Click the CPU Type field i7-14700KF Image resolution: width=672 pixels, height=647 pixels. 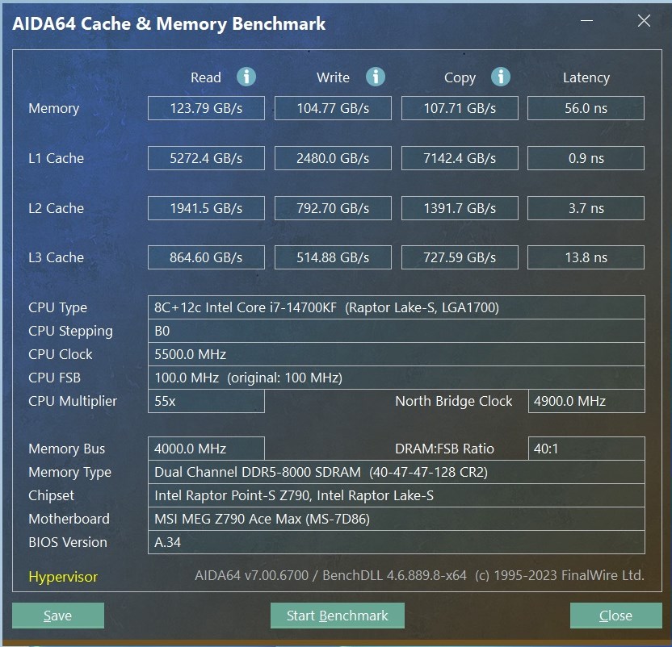coord(397,307)
